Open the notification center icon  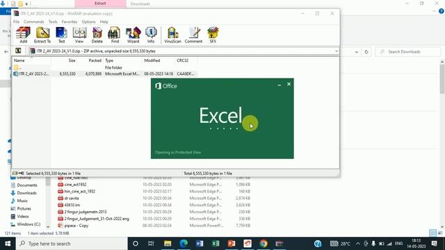coord(434,244)
